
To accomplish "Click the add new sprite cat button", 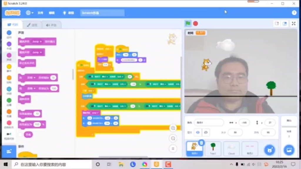I will point(270,149).
